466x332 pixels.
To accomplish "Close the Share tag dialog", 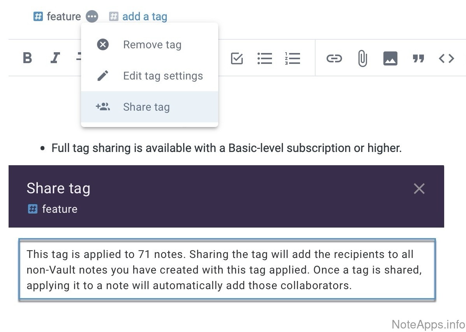I will [x=419, y=189].
